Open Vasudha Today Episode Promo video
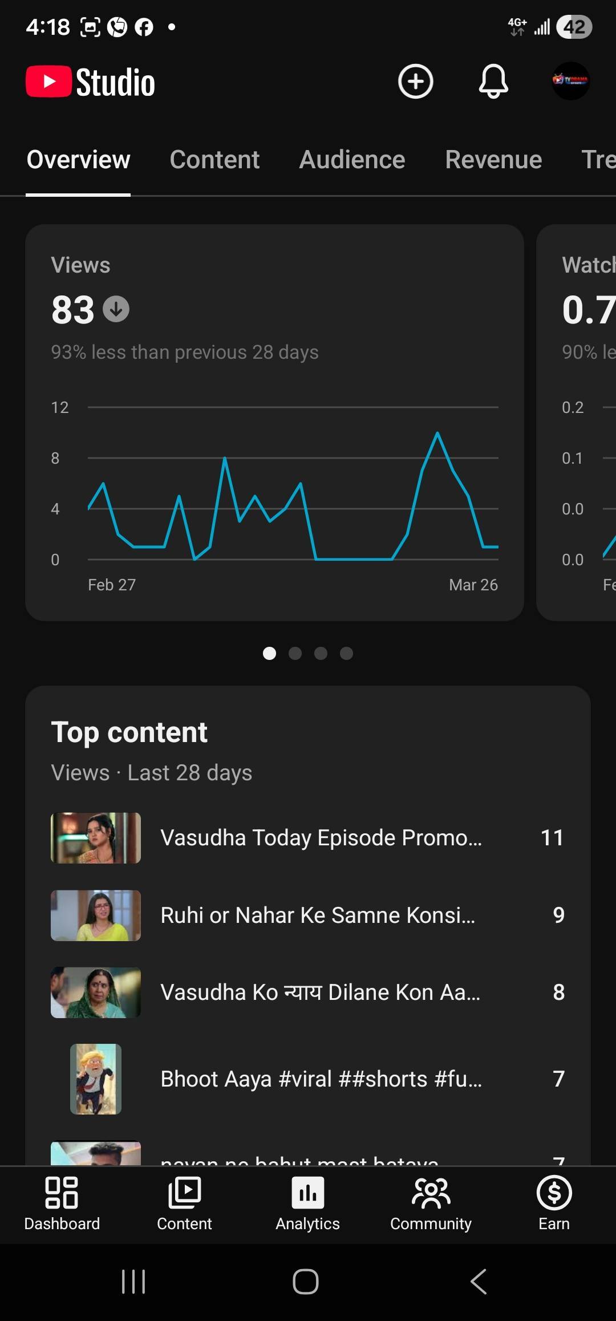This screenshot has width=616, height=1321. click(321, 838)
